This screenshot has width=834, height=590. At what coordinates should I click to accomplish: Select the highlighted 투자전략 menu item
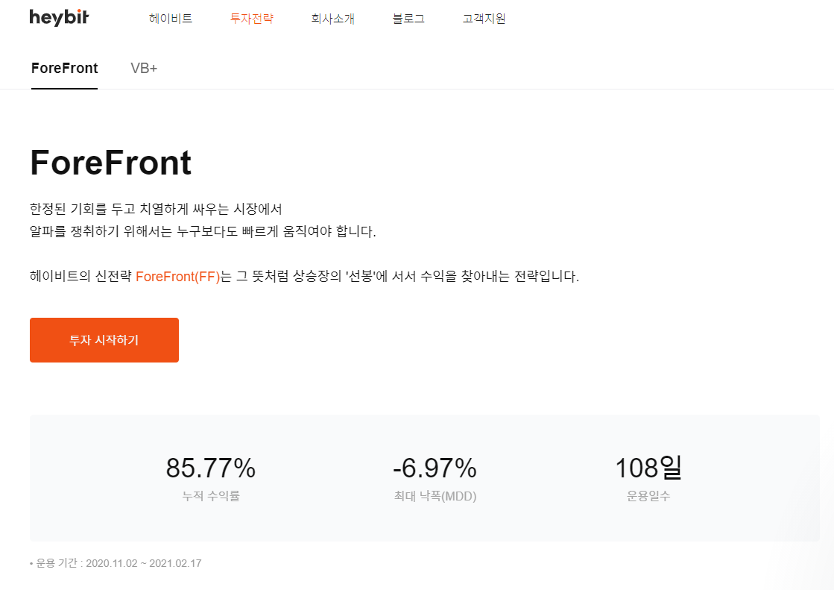(251, 19)
